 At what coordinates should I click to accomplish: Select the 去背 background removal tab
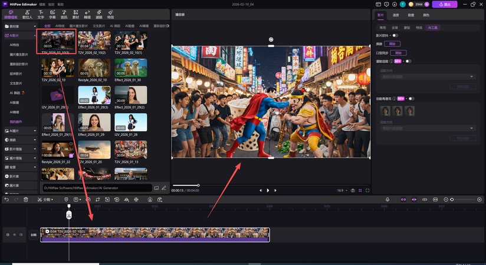395,27
